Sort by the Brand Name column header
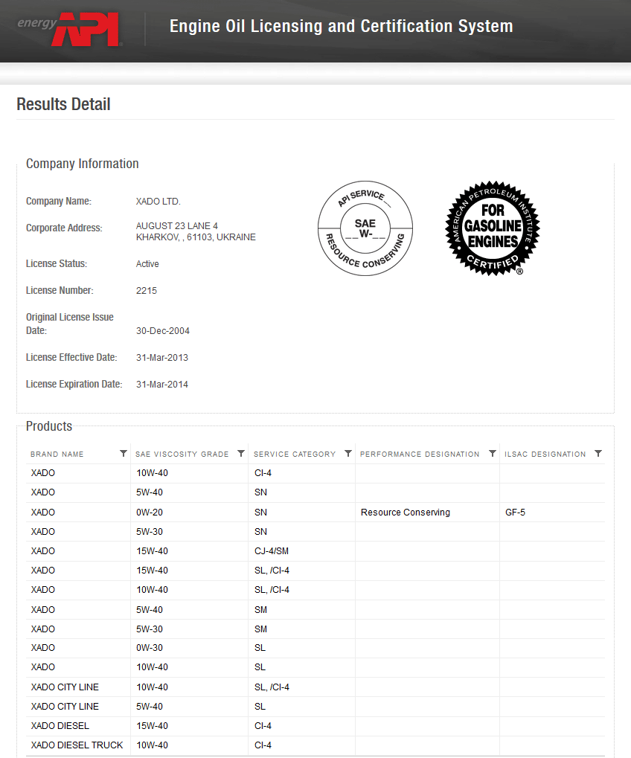The image size is (631, 758). click(57, 455)
